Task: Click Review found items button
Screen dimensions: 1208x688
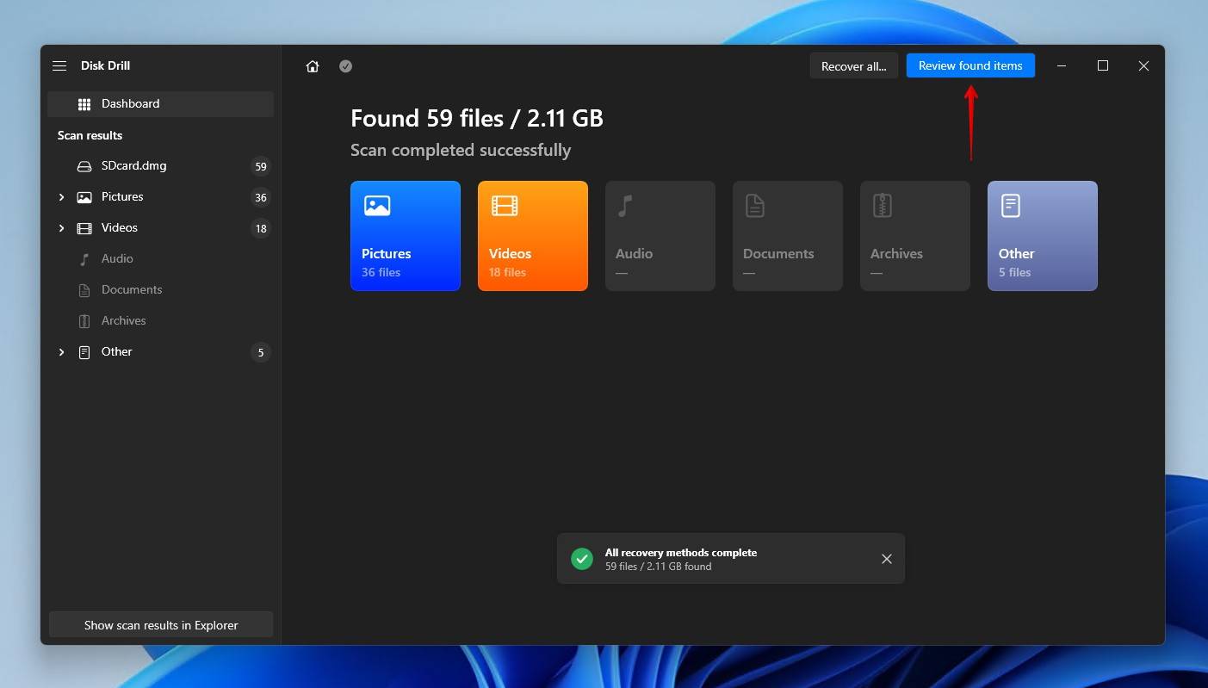Action: tap(970, 65)
